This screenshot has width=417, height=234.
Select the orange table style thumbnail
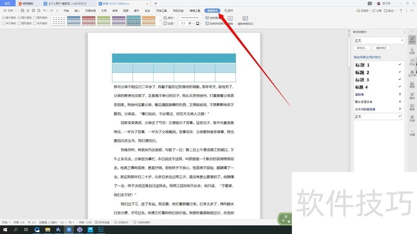click(149, 21)
